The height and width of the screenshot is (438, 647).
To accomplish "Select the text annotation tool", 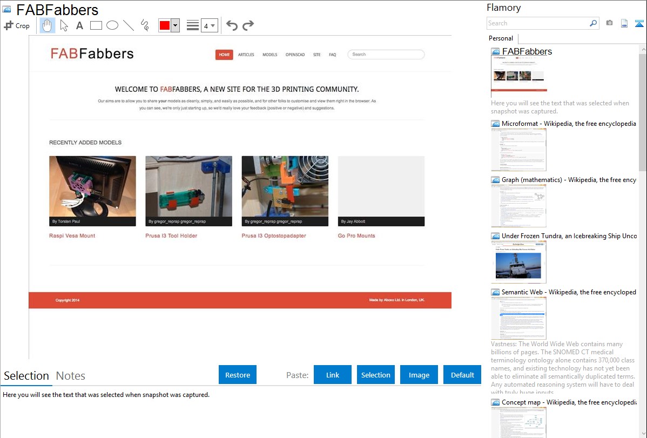I will click(79, 25).
